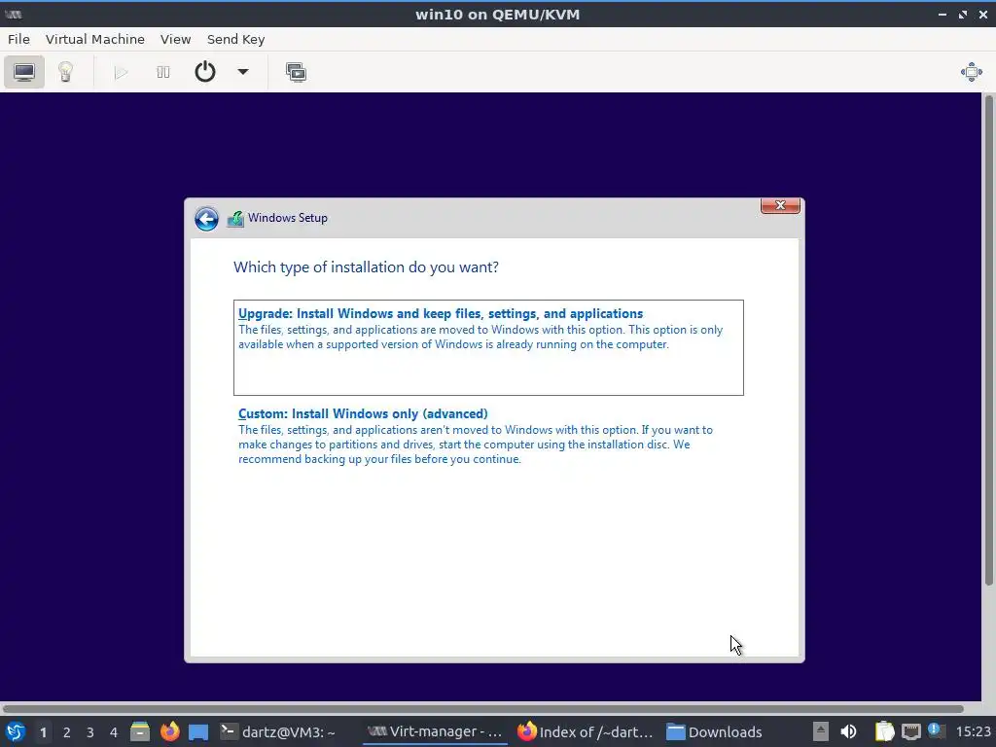Expand the shutdown options dropdown arrow
996x747 pixels.
tap(242, 72)
